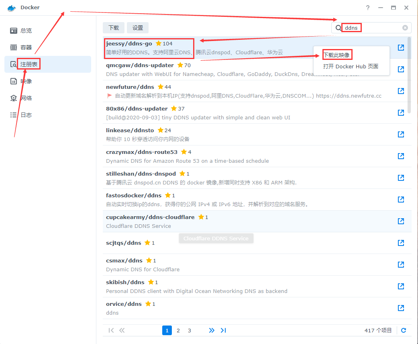Open external link icon for linkease/ddnsto
This screenshot has width=418, height=344.
pos(401,134)
